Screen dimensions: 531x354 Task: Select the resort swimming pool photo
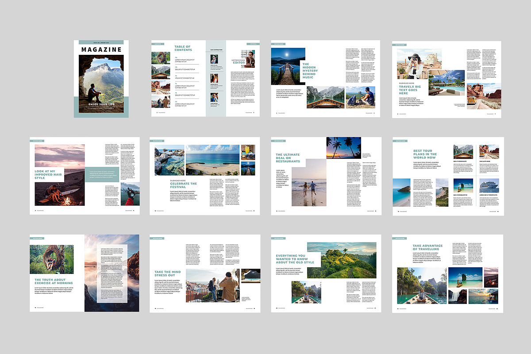[x=446, y=83]
